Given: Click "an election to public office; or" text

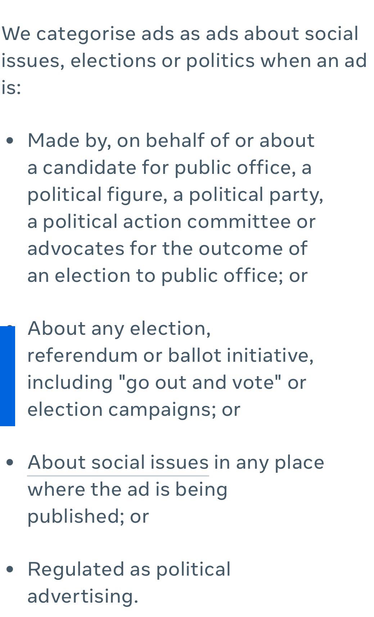Looking at the screenshot, I should [x=167, y=275].
